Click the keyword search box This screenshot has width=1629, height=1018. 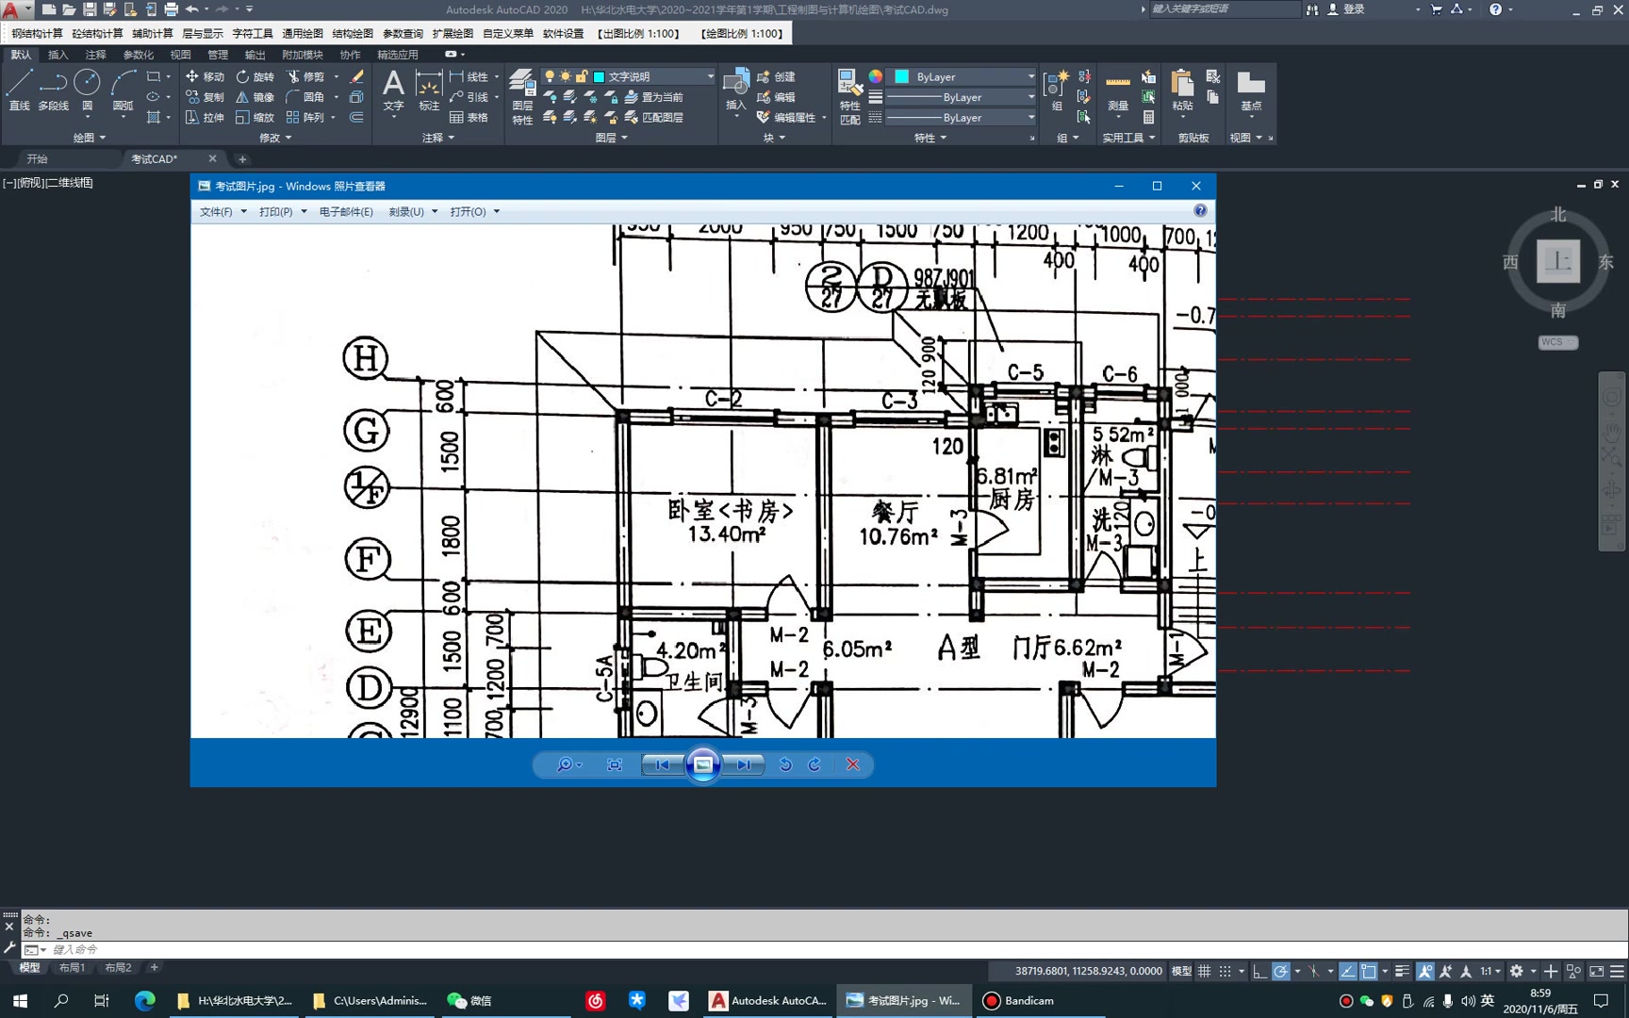[x=1224, y=8]
